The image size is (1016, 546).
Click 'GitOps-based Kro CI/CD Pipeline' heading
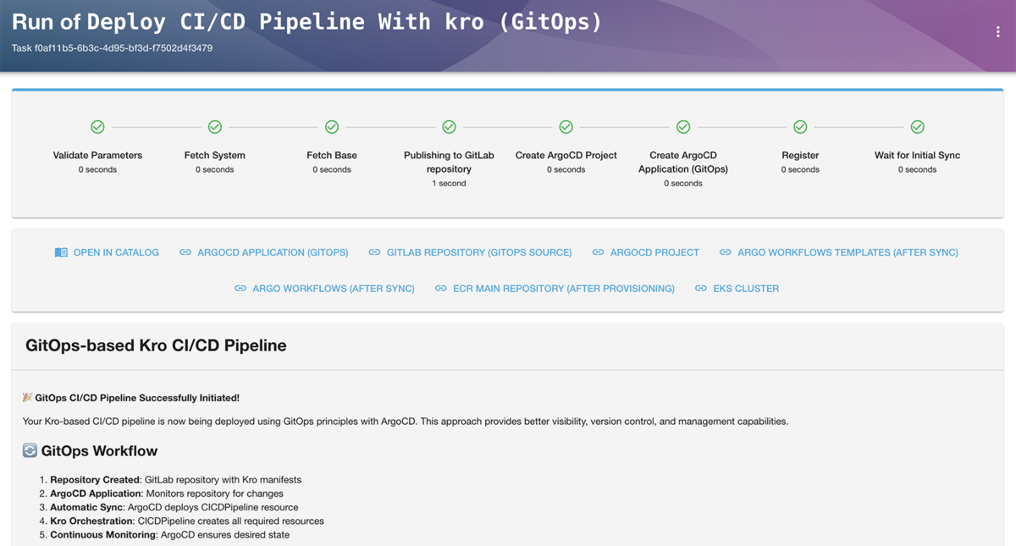[x=156, y=345]
